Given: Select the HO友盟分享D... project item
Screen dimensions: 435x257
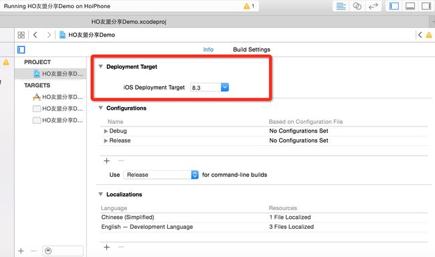Looking at the screenshot, I should pyautogui.click(x=50, y=74).
